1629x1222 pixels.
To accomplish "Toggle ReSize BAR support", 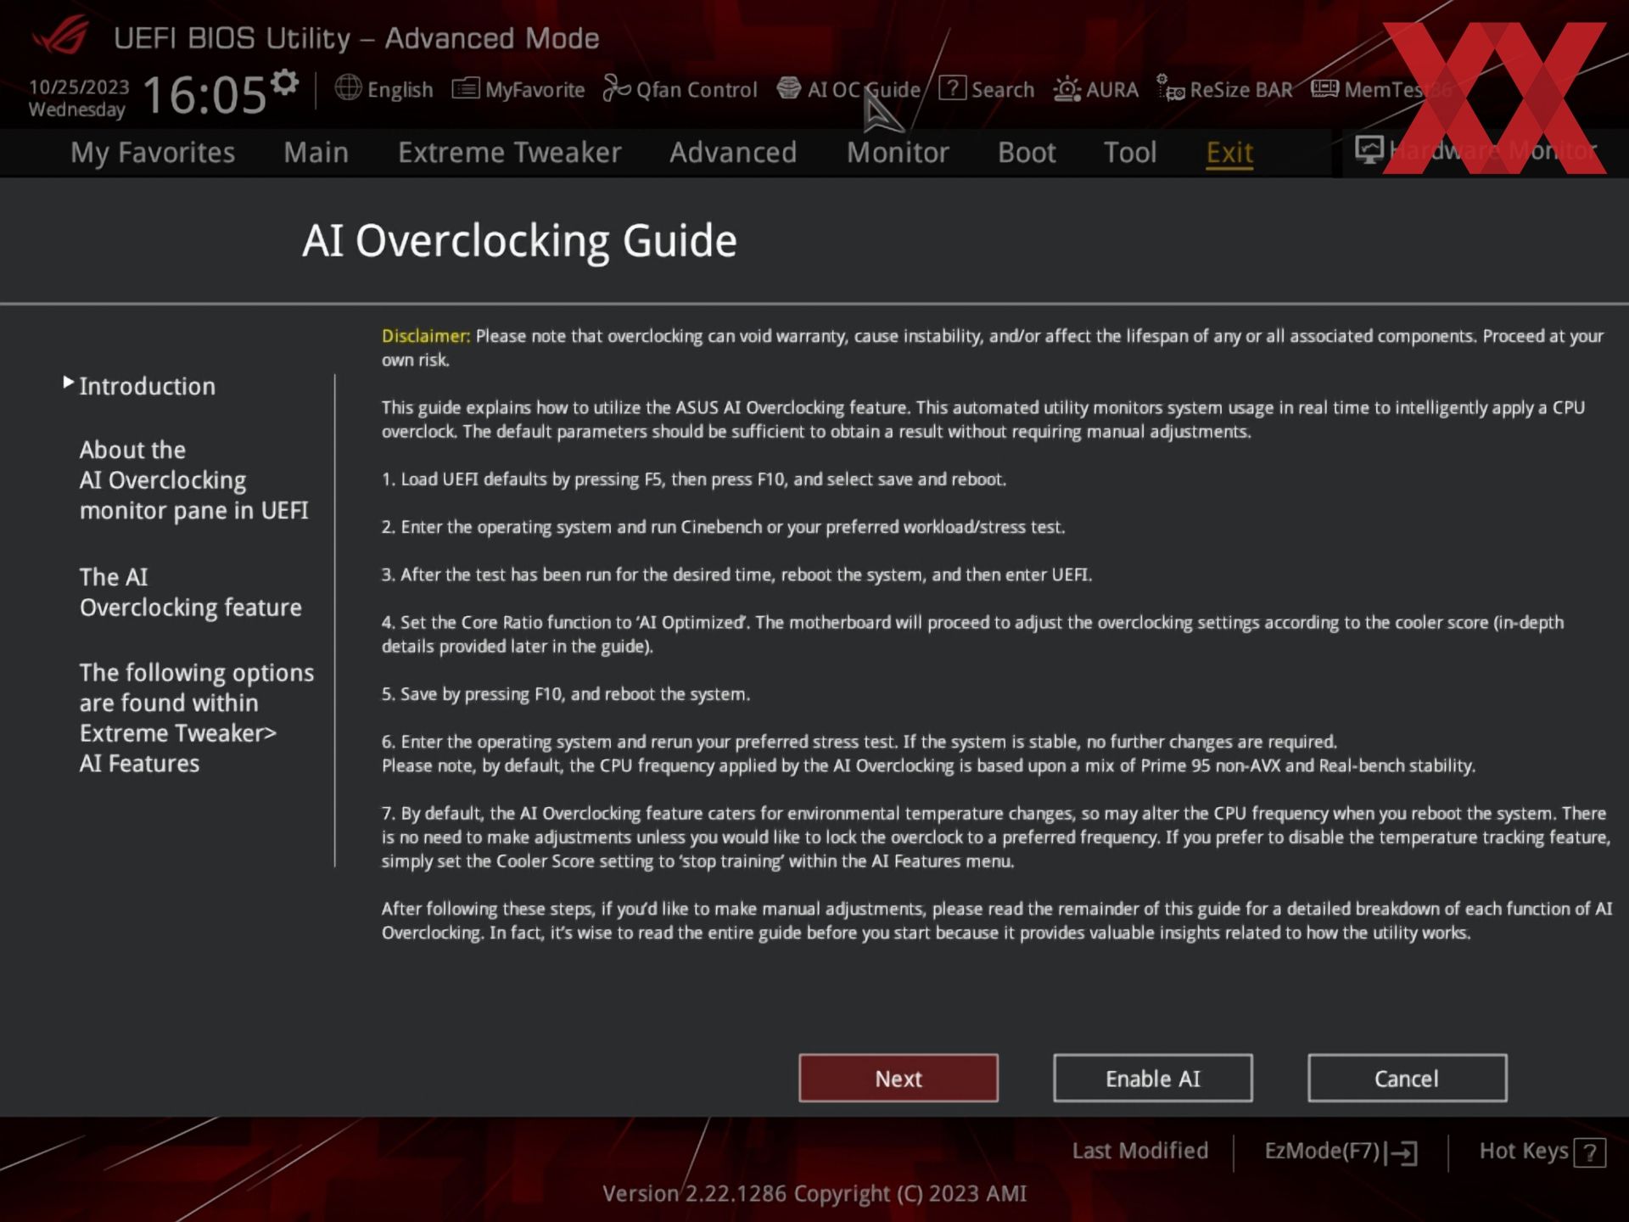I will (1224, 89).
